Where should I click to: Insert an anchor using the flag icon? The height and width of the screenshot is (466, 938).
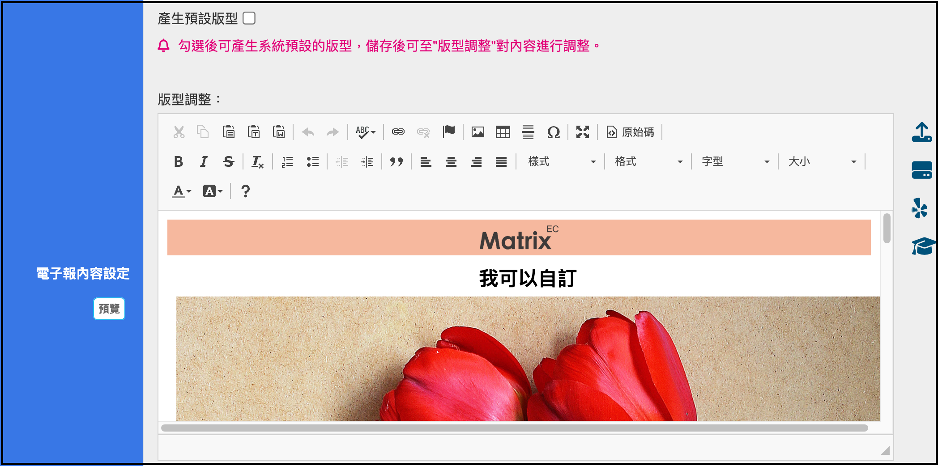point(448,132)
